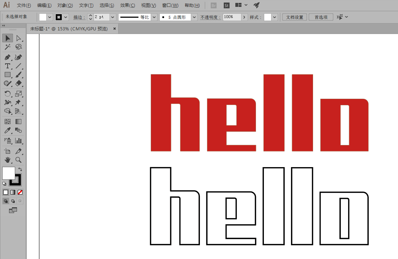
Task: Open Change Screen Mode button
Action: click(13, 210)
